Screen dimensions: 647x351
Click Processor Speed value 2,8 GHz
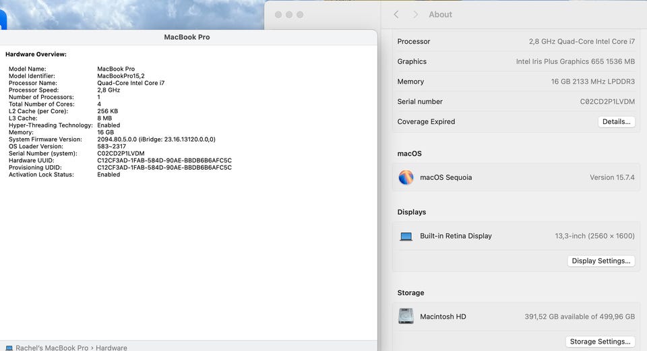[x=109, y=90]
